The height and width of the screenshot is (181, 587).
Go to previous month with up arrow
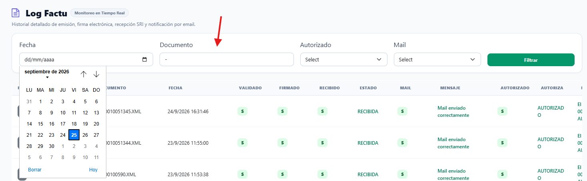84,74
